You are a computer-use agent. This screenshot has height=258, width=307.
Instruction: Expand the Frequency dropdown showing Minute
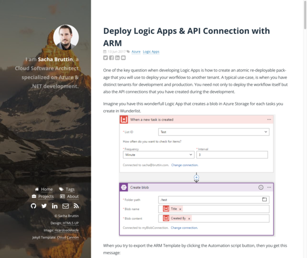tap(159, 155)
